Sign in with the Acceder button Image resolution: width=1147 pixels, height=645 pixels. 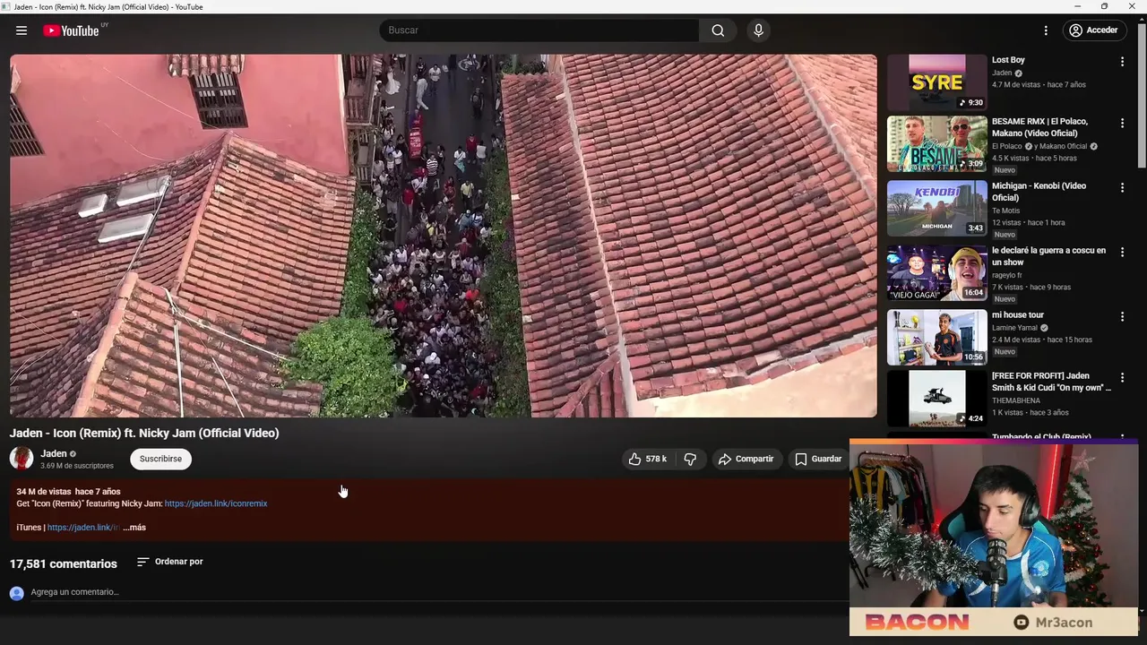pyautogui.click(x=1092, y=30)
